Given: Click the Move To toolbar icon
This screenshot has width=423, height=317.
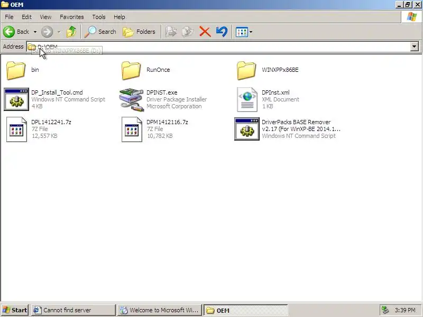Looking at the screenshot, I should (x=171, y=32).
